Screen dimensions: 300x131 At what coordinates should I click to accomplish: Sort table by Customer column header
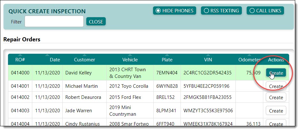(84, 59)
